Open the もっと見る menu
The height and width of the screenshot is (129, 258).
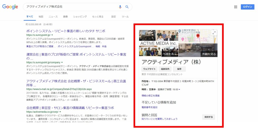click(x=98, y=17)
